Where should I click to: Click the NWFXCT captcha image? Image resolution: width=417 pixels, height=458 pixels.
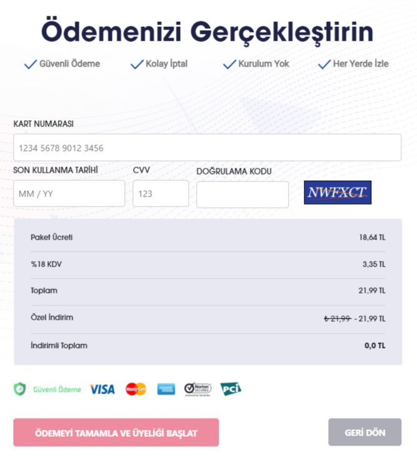(338, 193)
